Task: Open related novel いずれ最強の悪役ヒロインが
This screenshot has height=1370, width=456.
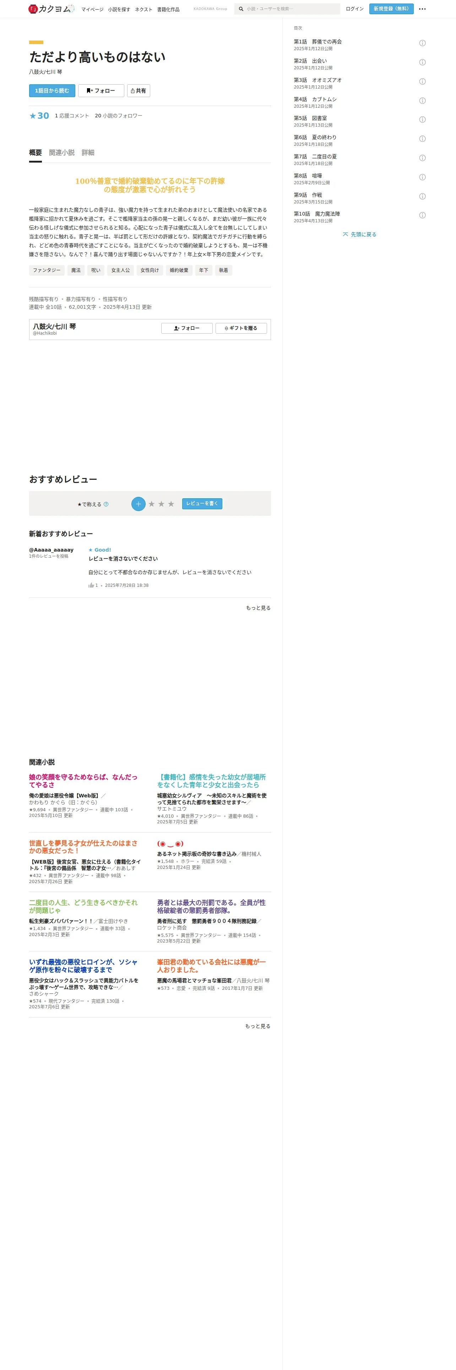Action: pos(83,966)
